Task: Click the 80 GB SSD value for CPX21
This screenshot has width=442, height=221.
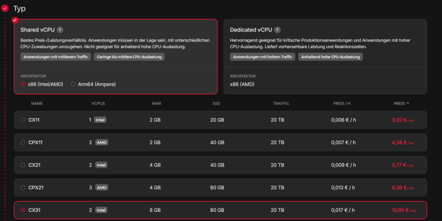Action: click(x=217, y=188)
